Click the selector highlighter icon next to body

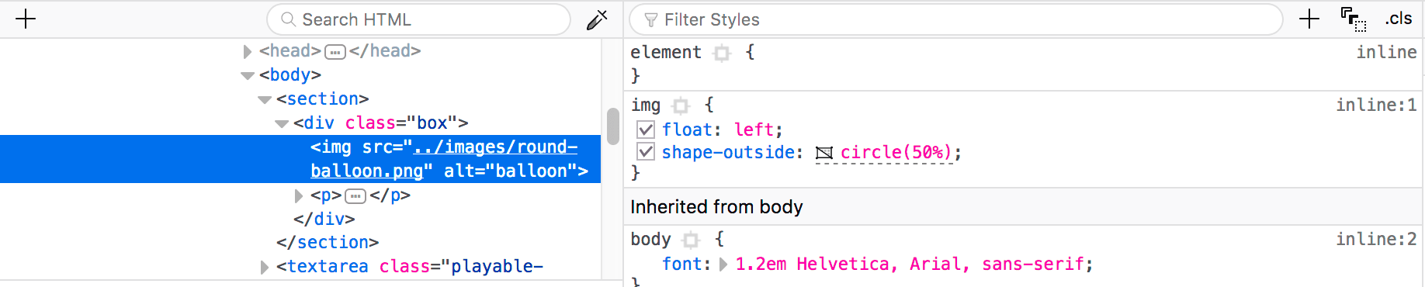[x=691, y=240]
